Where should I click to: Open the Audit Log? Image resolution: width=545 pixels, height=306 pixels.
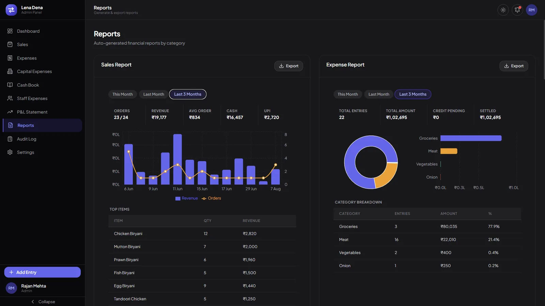coord(42,139)
